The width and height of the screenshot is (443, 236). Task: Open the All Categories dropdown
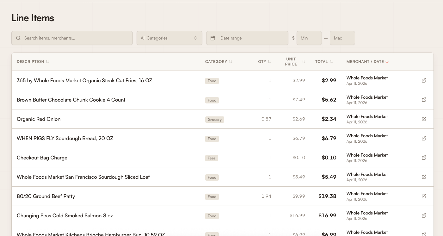169,38
